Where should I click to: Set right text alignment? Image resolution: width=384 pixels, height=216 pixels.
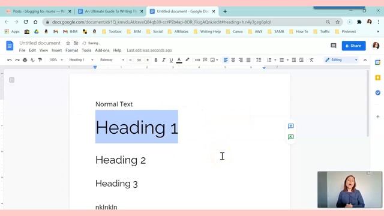click(241, 60)
